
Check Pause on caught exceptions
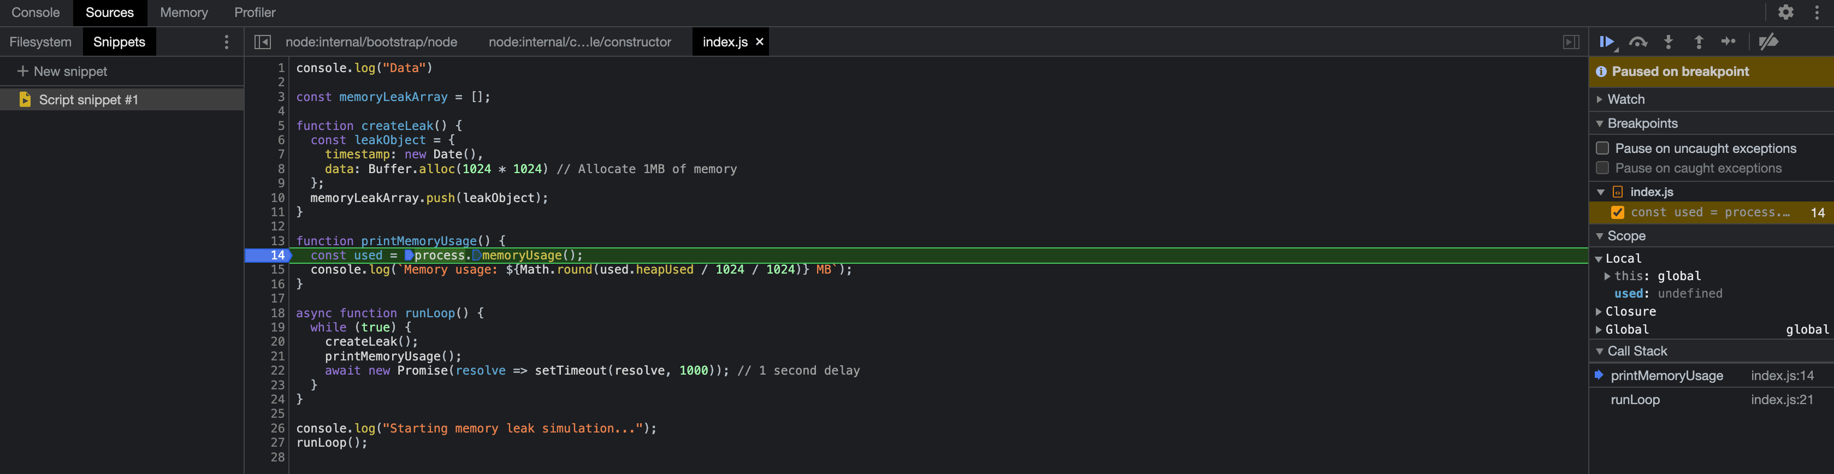(1602, 168)
